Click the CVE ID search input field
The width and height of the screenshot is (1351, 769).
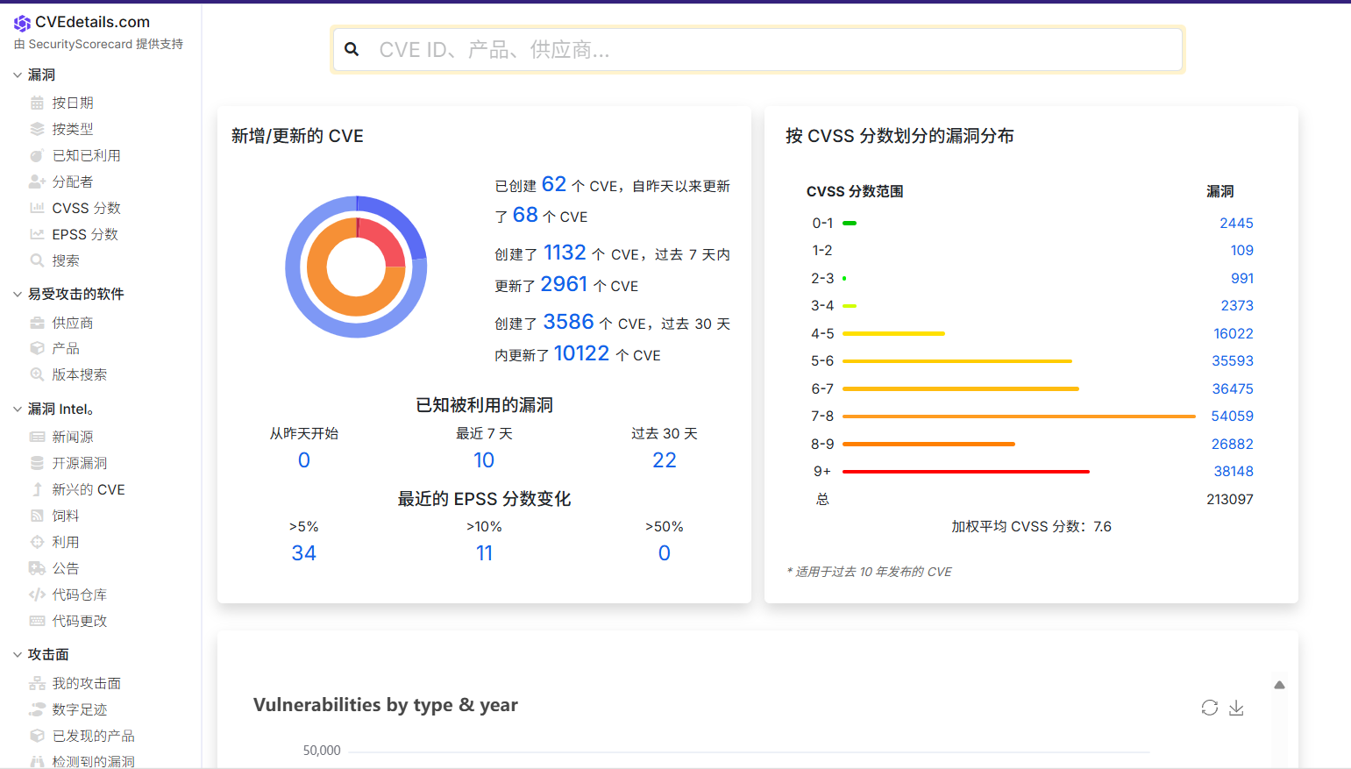(x=771, y=49)
